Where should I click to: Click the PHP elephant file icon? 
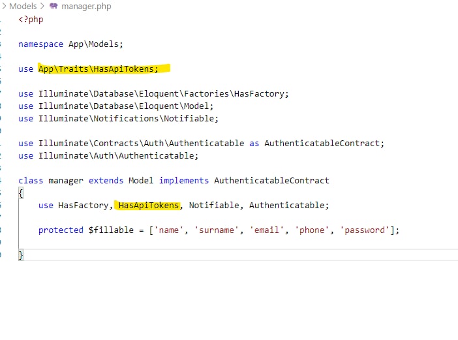[x=53, y=6]
